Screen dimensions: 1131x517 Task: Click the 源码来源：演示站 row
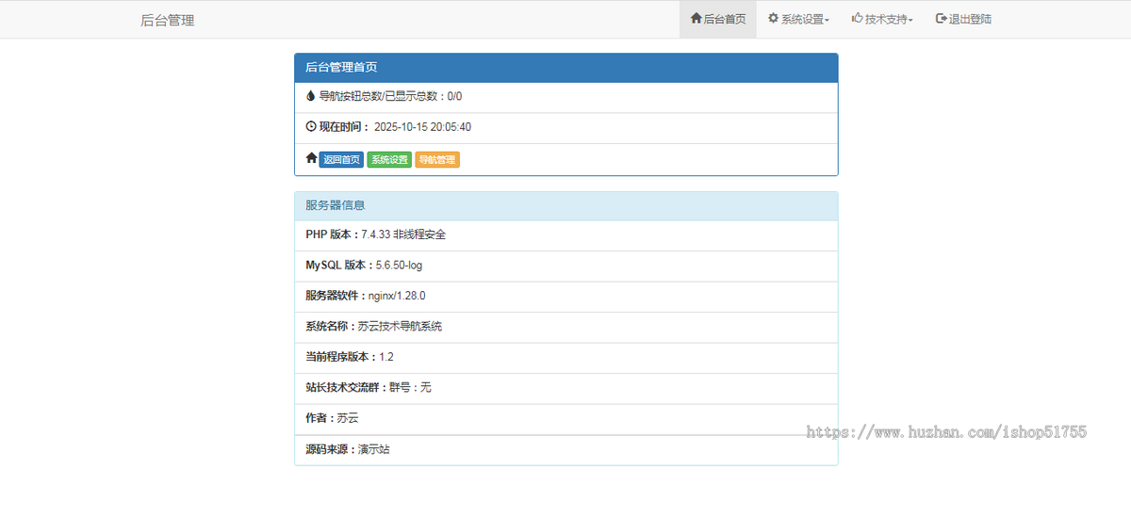coord(565,450)
